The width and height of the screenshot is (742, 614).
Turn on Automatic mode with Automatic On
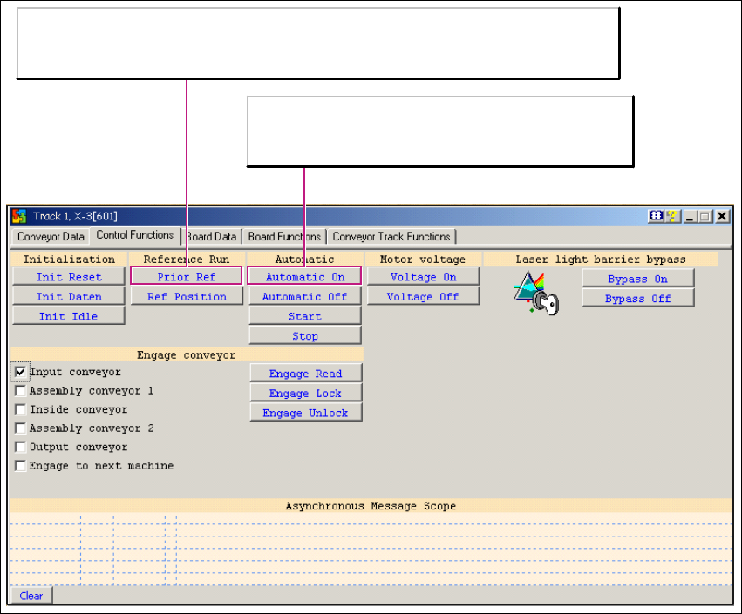[304, 277]
